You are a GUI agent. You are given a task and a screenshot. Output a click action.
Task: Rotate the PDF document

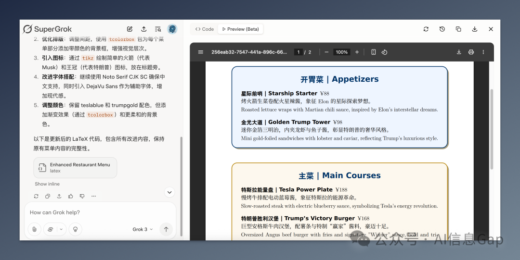pos(384,52)
